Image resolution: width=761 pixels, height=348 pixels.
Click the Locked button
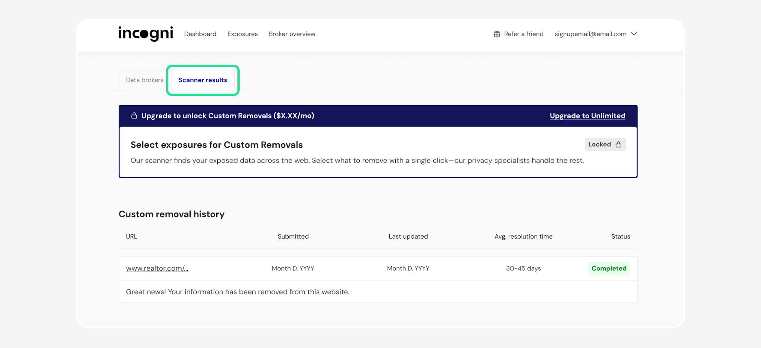pyautogui.click(x=605, y=144)
